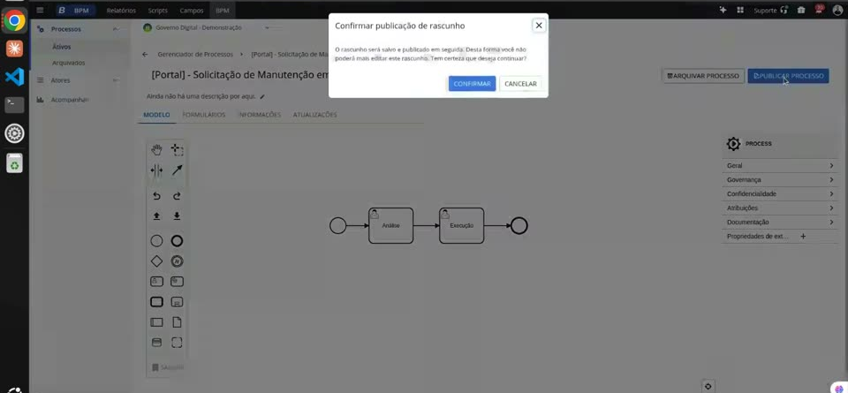Image resolution: width=848 pixels, height=393 pixels.
Task: Open Suporte headset link
Action: click(x=770, y=11)
